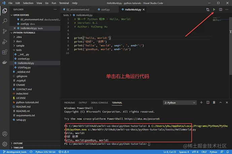The height and width of the screenshot is (154, 232).
Task: Kill the terminal with trash icon
Action: 214,102
